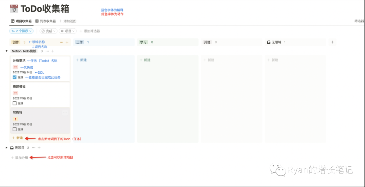Open the 无项目 group ellipsis menu
Viewport: 365px width, 187px height.
click(x=33, y=148)
